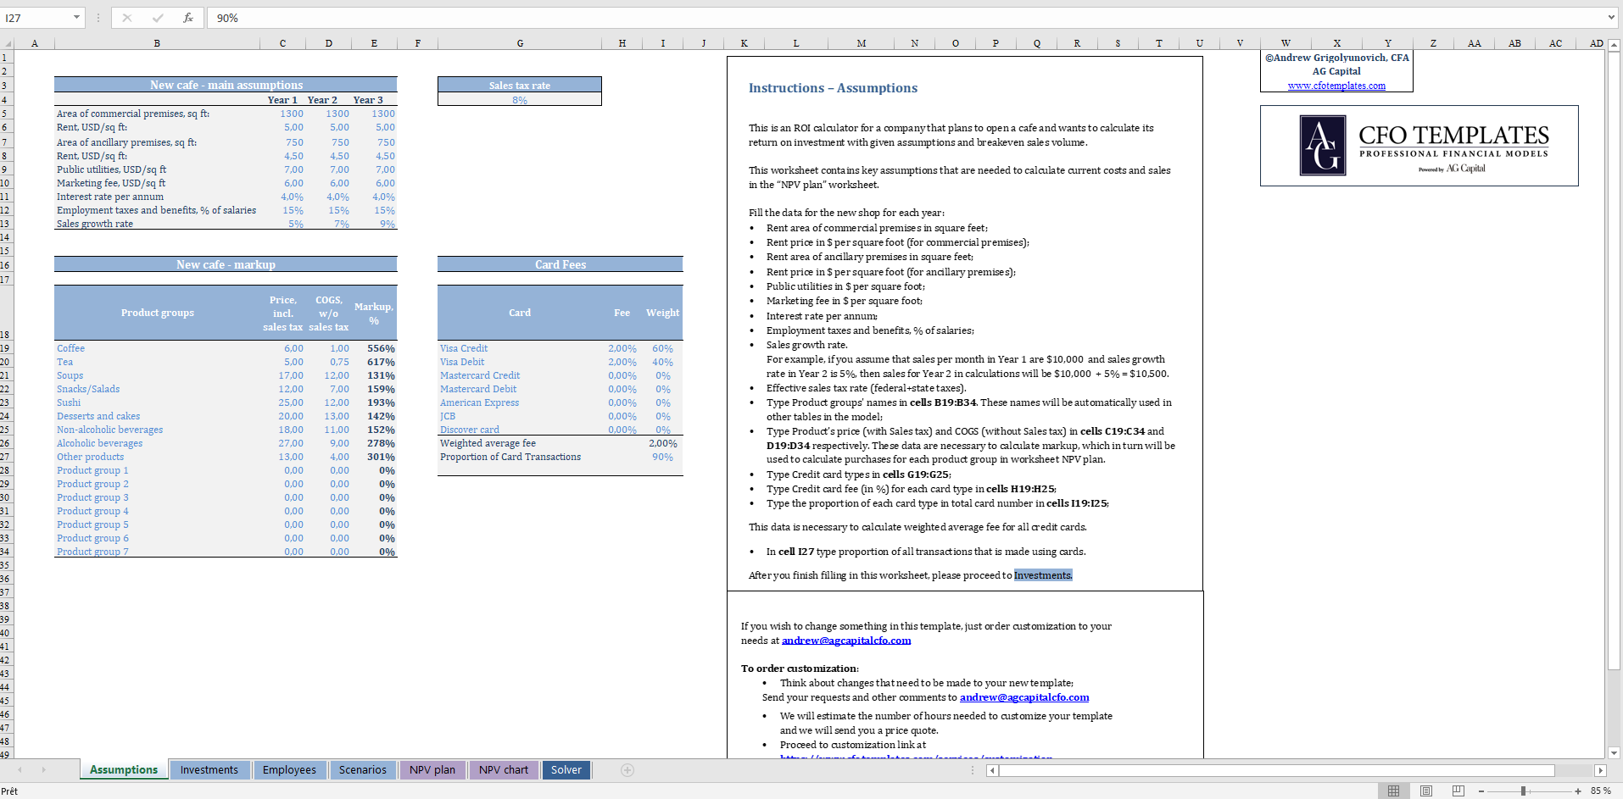Viewport: 1623px width, 799px height.
Task: Select the Assumptions sheet tab
Action: (x=124, y=770)
